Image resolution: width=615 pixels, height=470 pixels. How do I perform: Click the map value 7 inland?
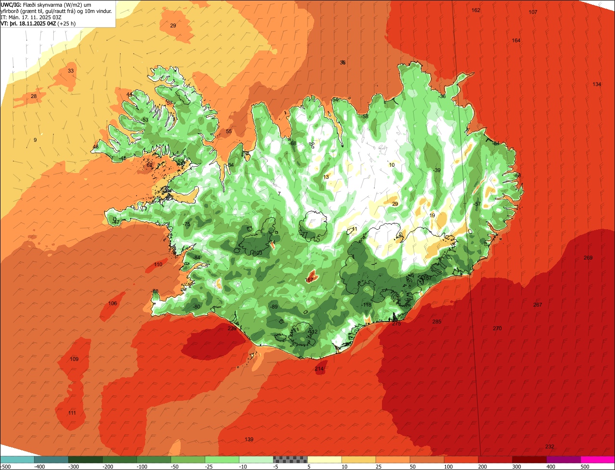click(x=279, y=194)
